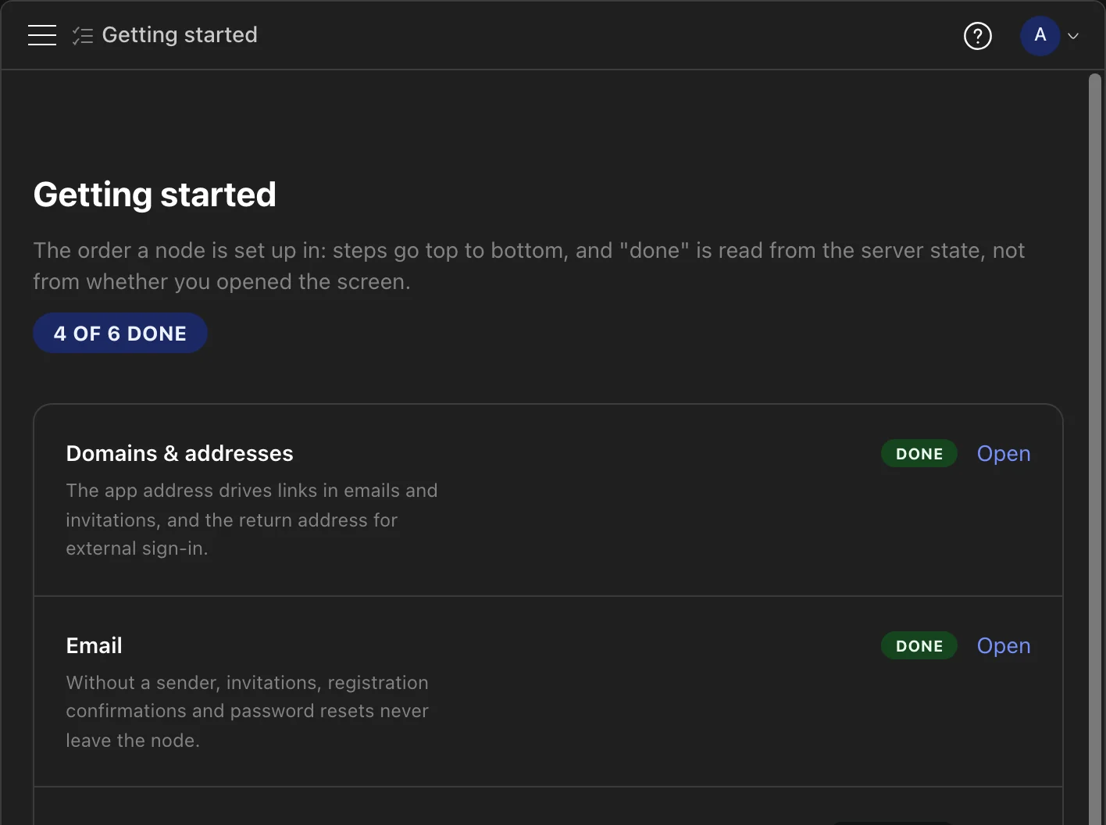Click the Email step heading
Viewport: 1106px width, 825px height.
(94, 645)
